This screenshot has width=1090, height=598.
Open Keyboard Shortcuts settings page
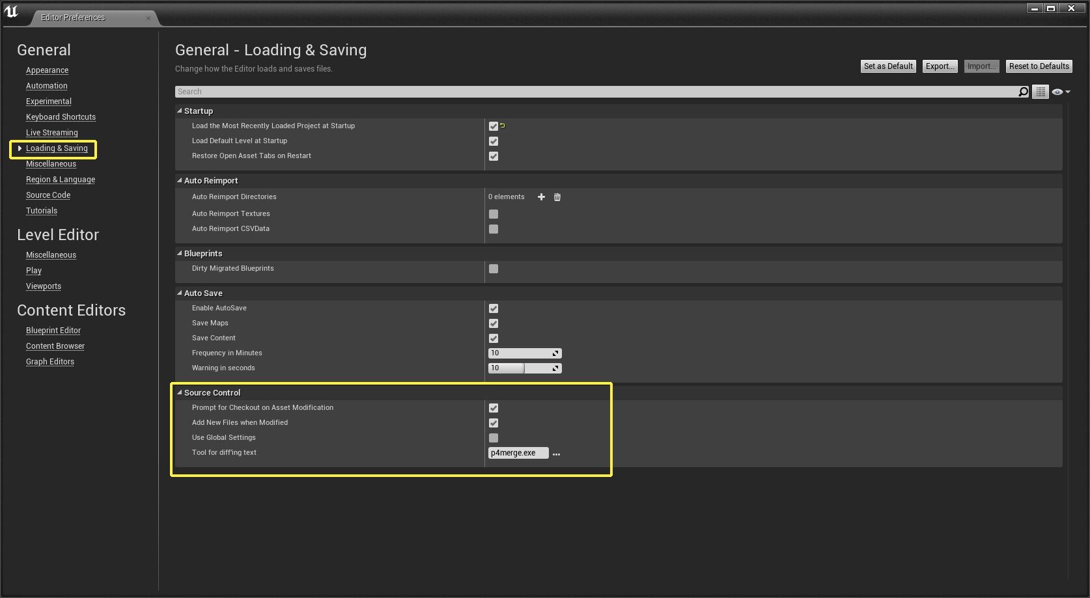click(61, 117)
